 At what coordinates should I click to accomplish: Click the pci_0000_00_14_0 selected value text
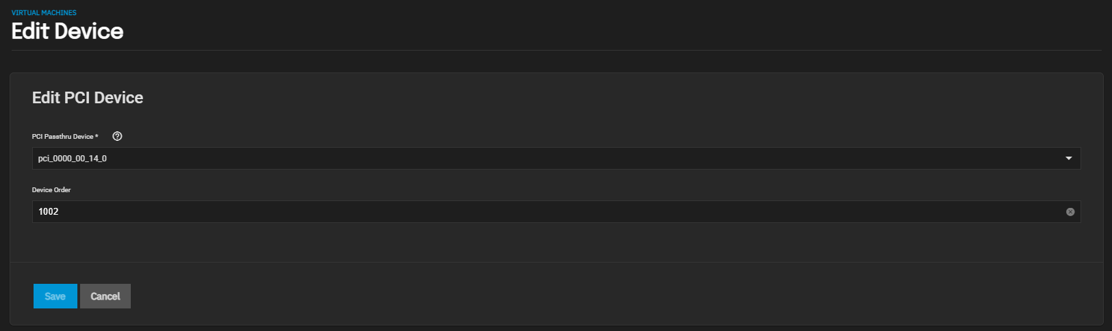(73, 159)
